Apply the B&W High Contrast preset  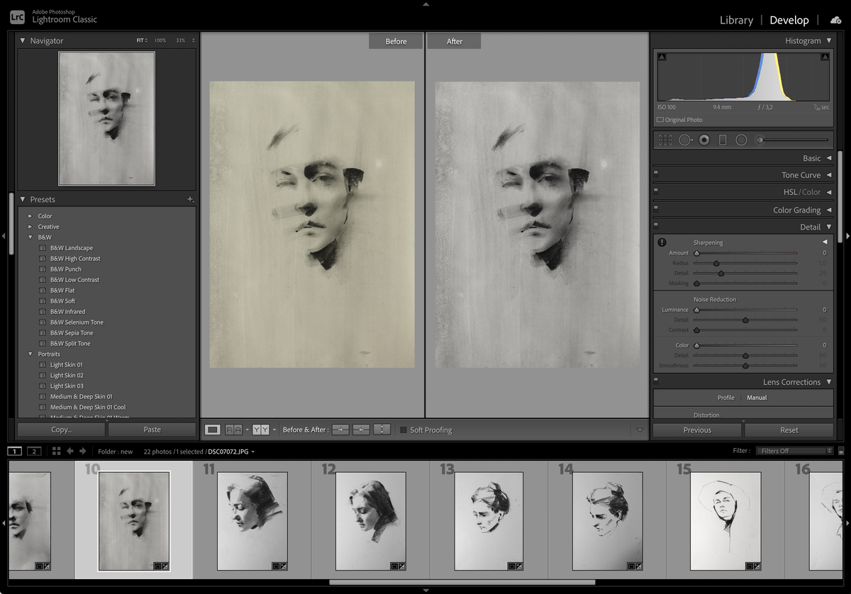(x=75, y=259)
